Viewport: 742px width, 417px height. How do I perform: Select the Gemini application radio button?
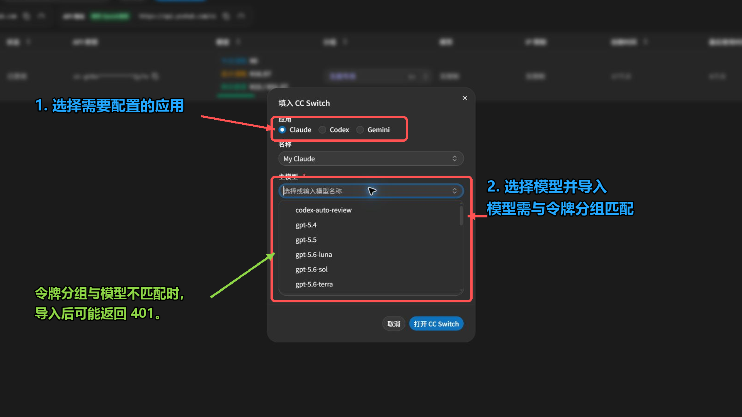360,130
